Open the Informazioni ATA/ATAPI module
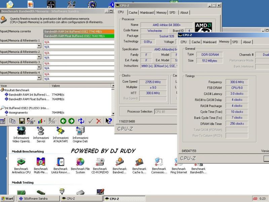Image resolution: width=269 pixels, height=202 pixels. [x=61, y=135]
